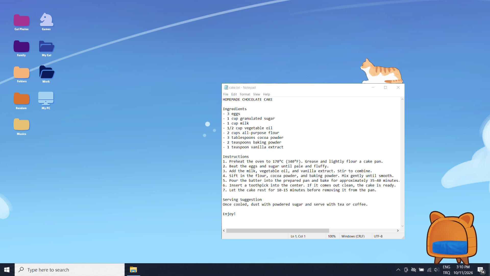
Task: Click the left scroll arrow in Notepad
Action: tap(224, 231)
